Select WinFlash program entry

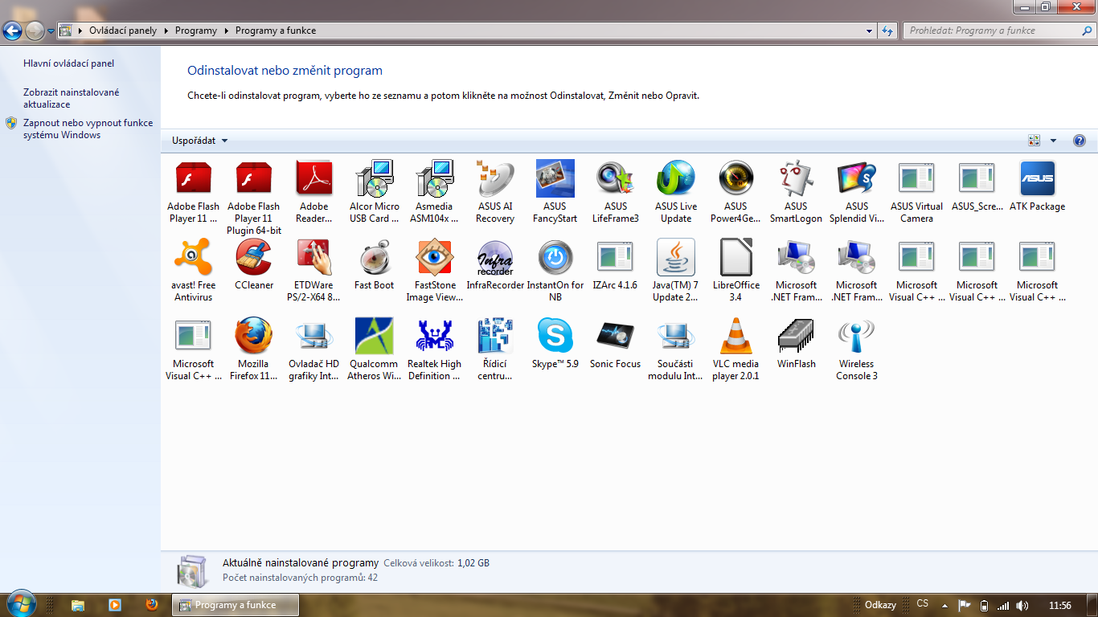[x=797, y=344]
